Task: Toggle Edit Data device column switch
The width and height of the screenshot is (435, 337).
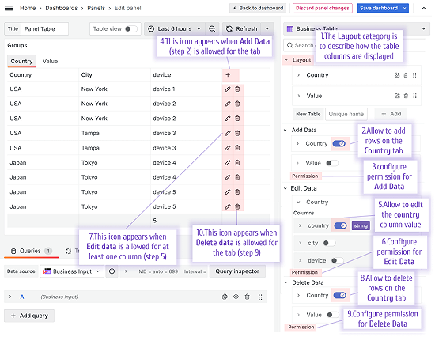Action: point(338,261)
